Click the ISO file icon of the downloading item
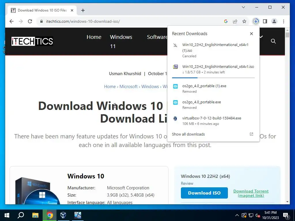Screen dimensions: 295x221 coord(175,67)
